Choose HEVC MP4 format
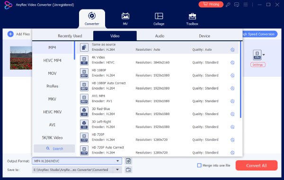Viewport: 284px width, 180px height. click(x=53, y=60)
